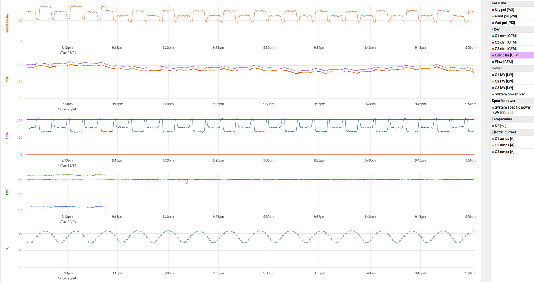Toggle the C1 kW [kW] series
Screen dimensions: 534x282
coord(512,75)
